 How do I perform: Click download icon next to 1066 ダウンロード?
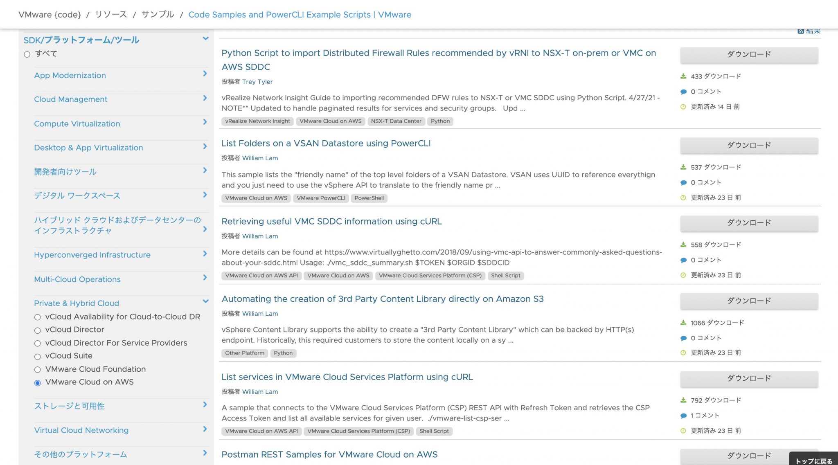coord(683,323)
